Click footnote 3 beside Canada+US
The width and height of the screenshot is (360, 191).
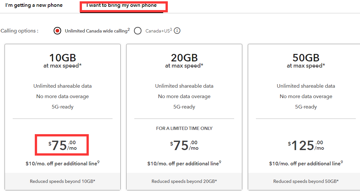(x=171, y=30)
